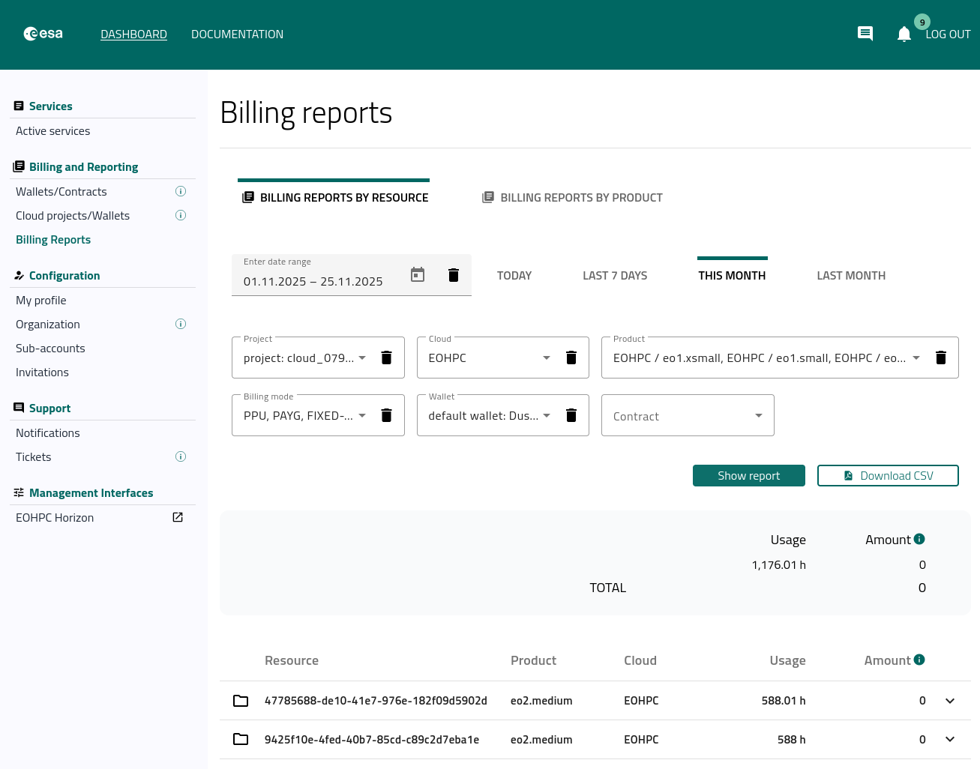Download the report as CSV

pos(888,476)
